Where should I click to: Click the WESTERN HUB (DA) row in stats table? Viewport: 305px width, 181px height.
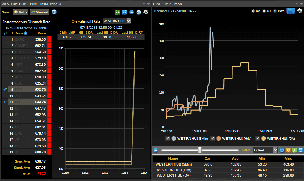coord(228,175)
